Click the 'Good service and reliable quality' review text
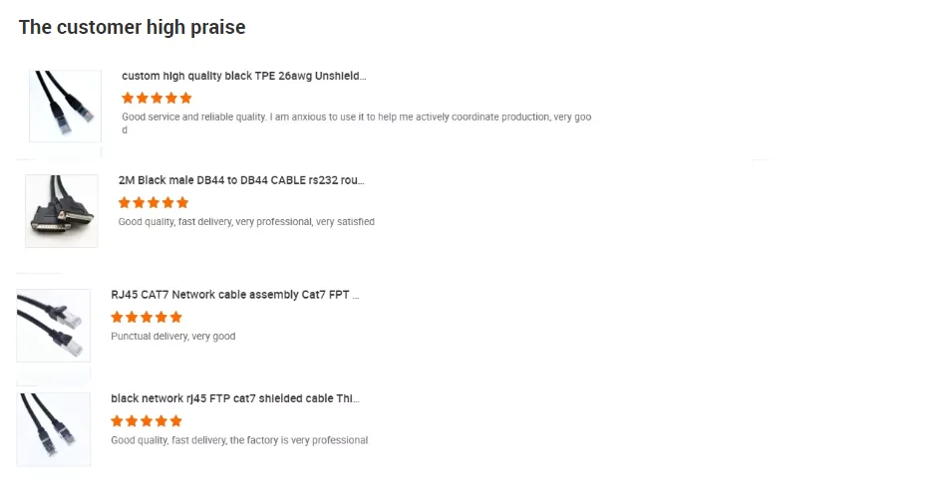 pos(356,118)
